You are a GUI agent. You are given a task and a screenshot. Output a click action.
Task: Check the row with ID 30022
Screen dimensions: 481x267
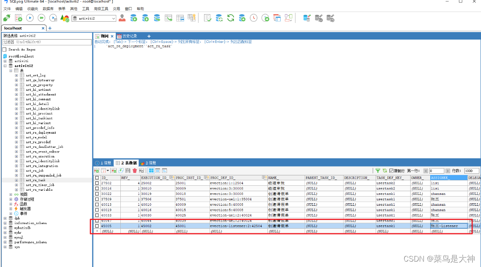(97, 194)
